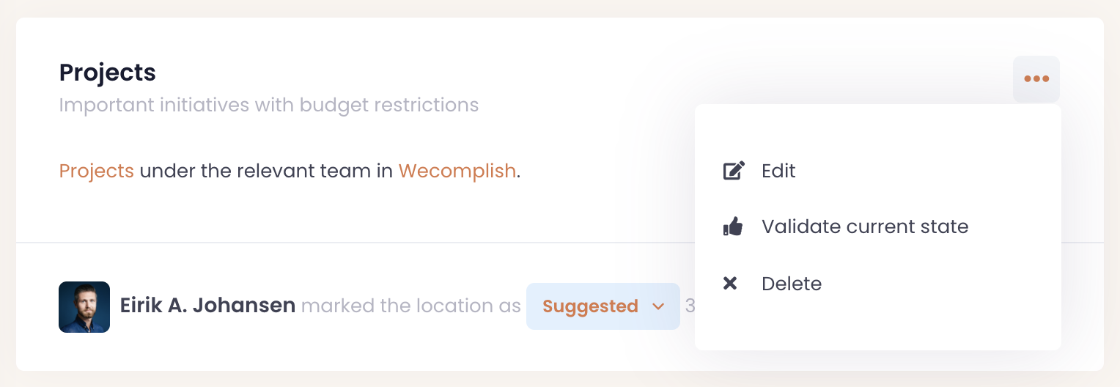1120x387 pixels.
Task: Click the pencil Edit icon
Action: 734,171
